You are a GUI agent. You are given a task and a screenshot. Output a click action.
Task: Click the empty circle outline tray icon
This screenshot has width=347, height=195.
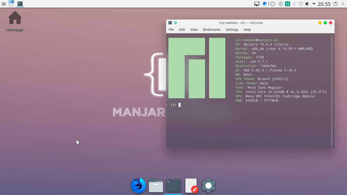[x=273, y=4]
